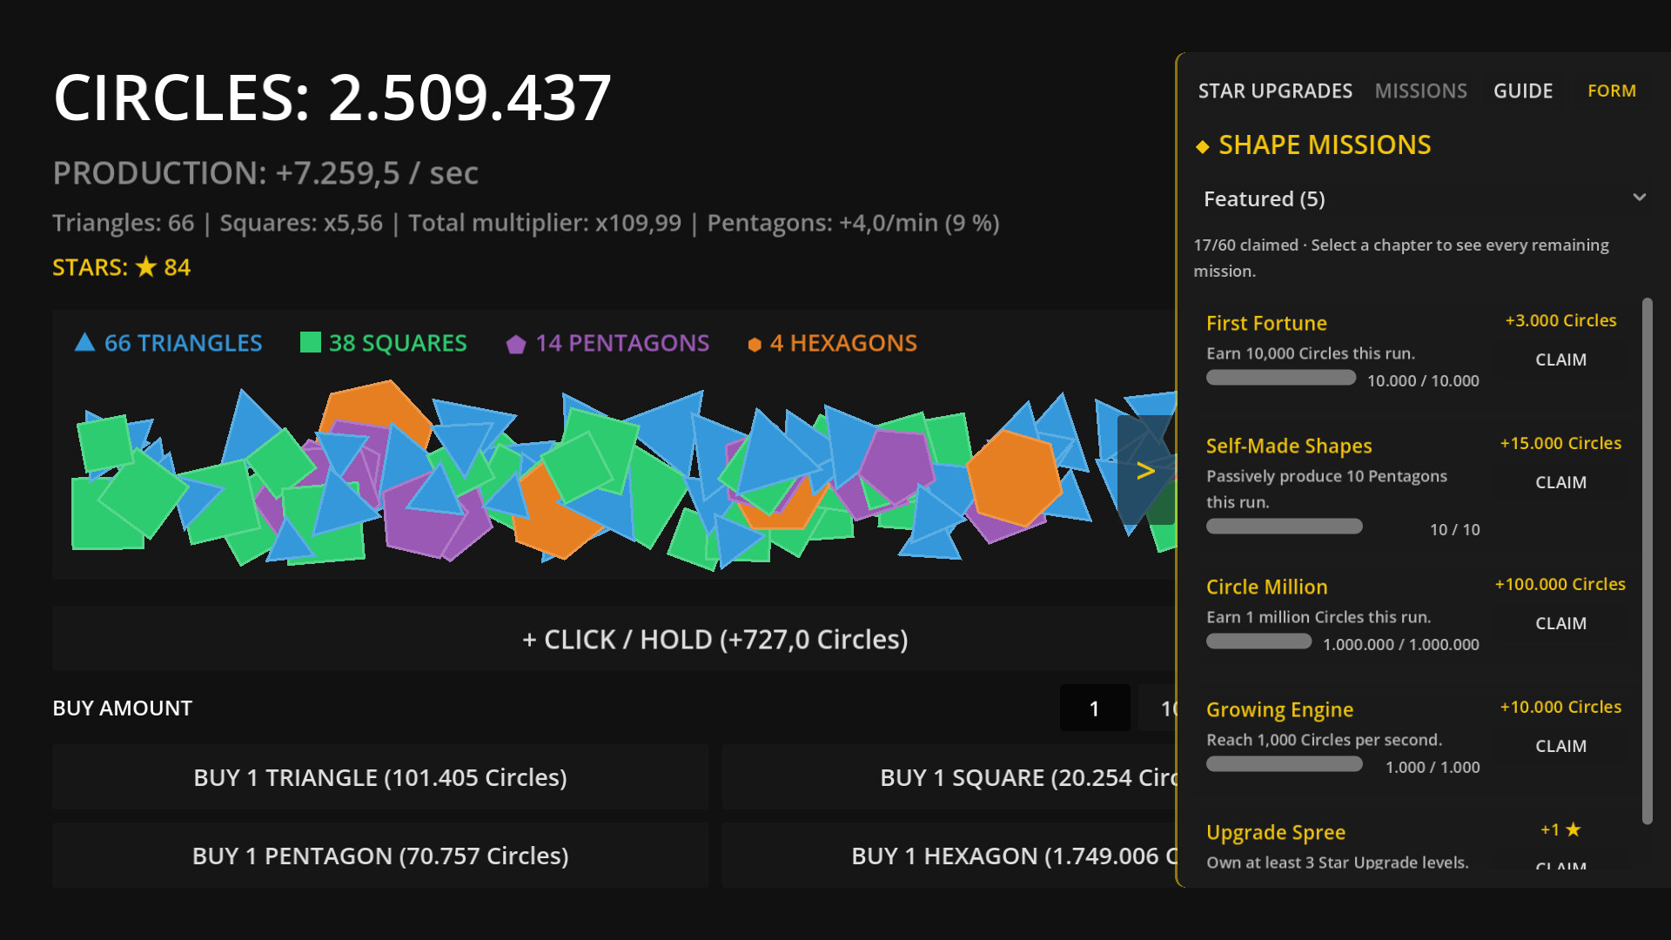Viewport: 1671px width, 940px height.
Task: Open the Star Upgrades tab
Action: 1275,91
